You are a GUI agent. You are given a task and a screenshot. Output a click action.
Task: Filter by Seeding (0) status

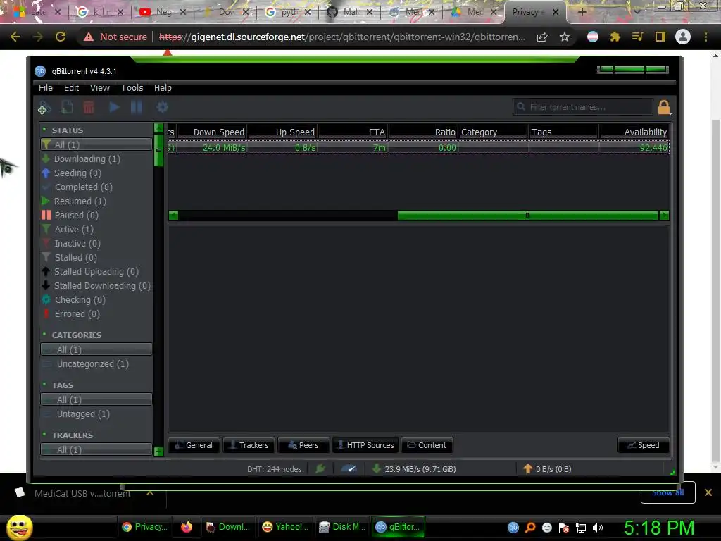(x=96, y=173)
